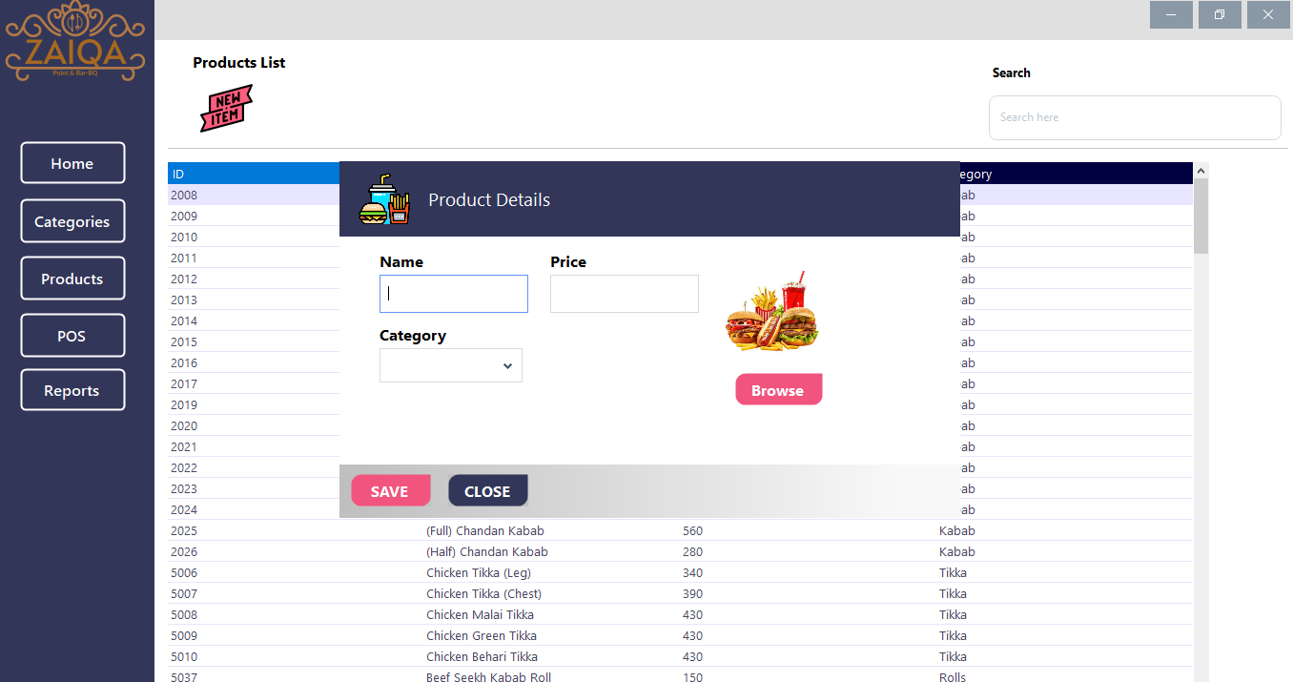Click the Search here box
This screenshot has height=682, width=1293.
click(x=1135, y=117)
